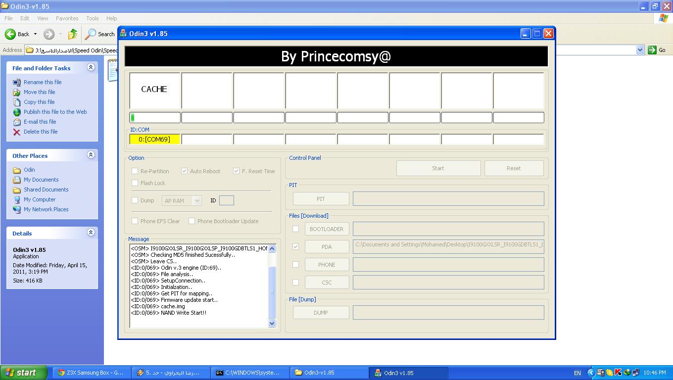Toggle the PHONE file checkbox

click(x=295, y=265)
